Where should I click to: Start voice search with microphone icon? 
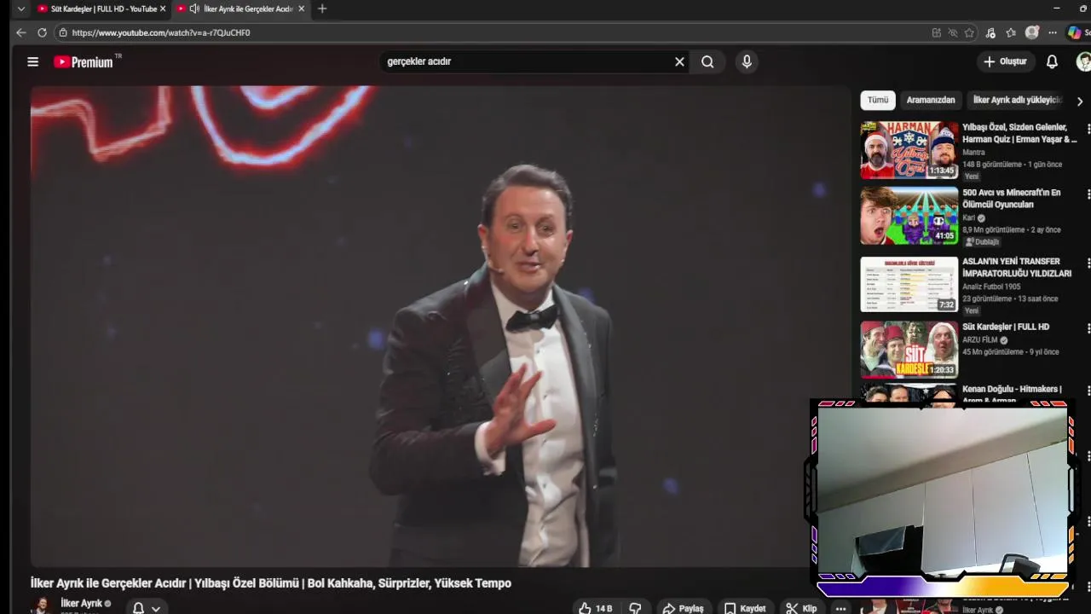(747, 61)
